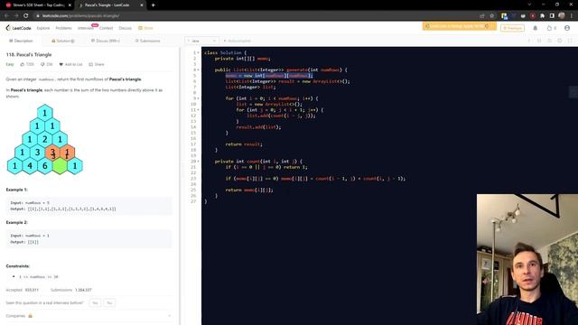Close the Pascal's Triangle browser tab

[142, 5]
